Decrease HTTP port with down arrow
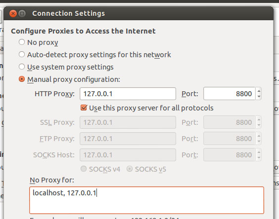The width and height of the screenshot is (279, 219). point(259,96)
